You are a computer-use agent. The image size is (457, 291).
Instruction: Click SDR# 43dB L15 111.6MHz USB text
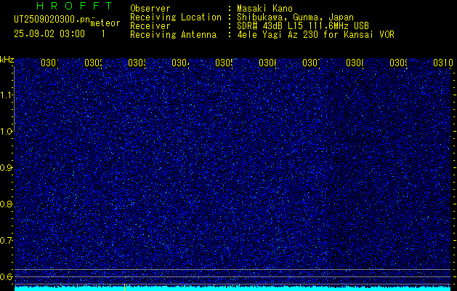coord(303,26)
